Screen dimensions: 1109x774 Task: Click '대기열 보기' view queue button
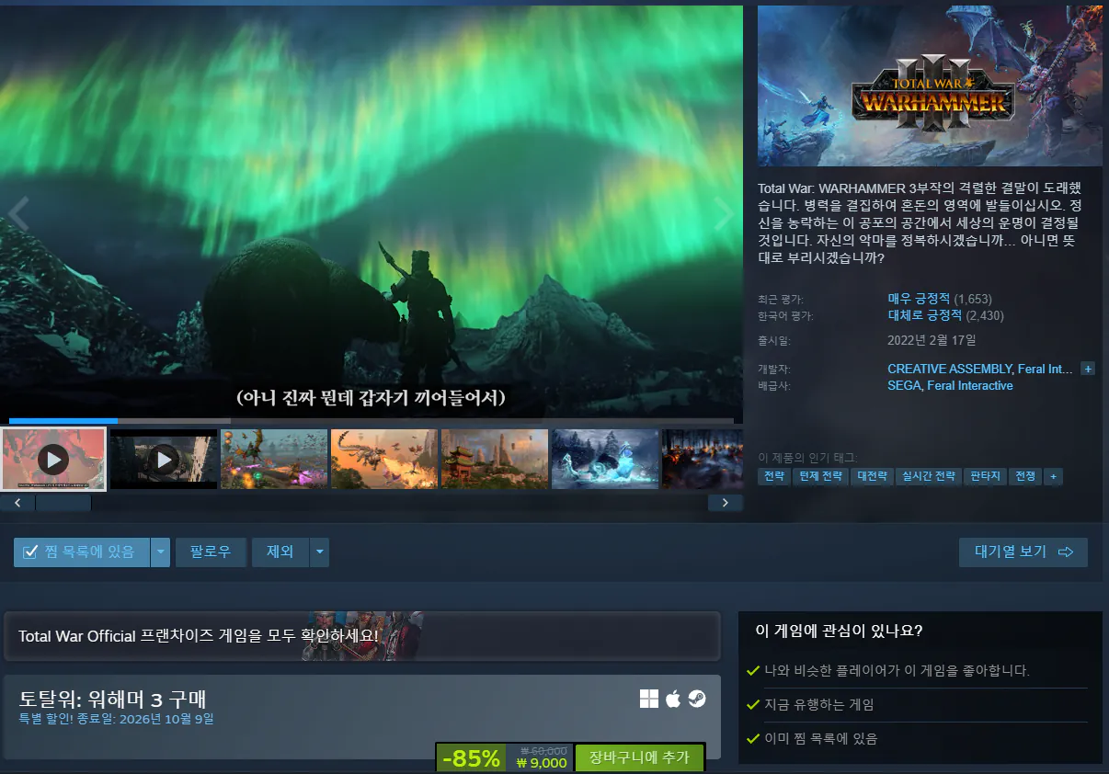click(1023, 552)
